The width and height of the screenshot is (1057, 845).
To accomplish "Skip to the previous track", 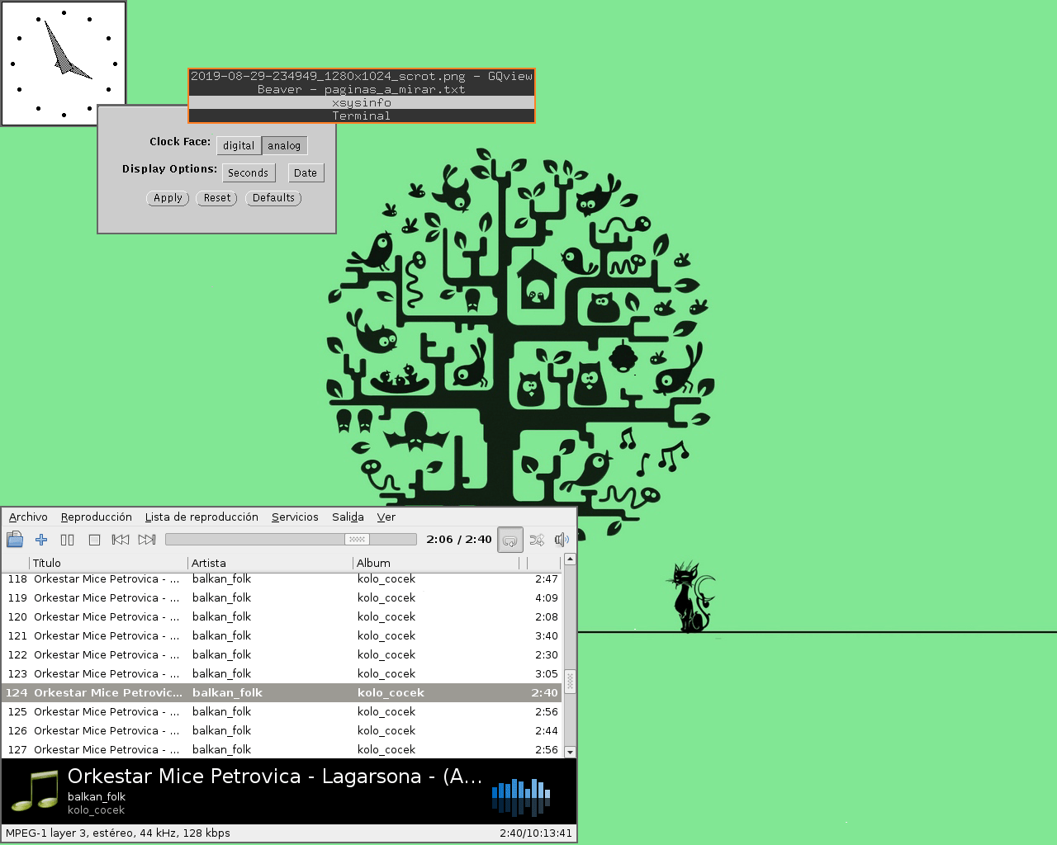I will click(121, 540).
